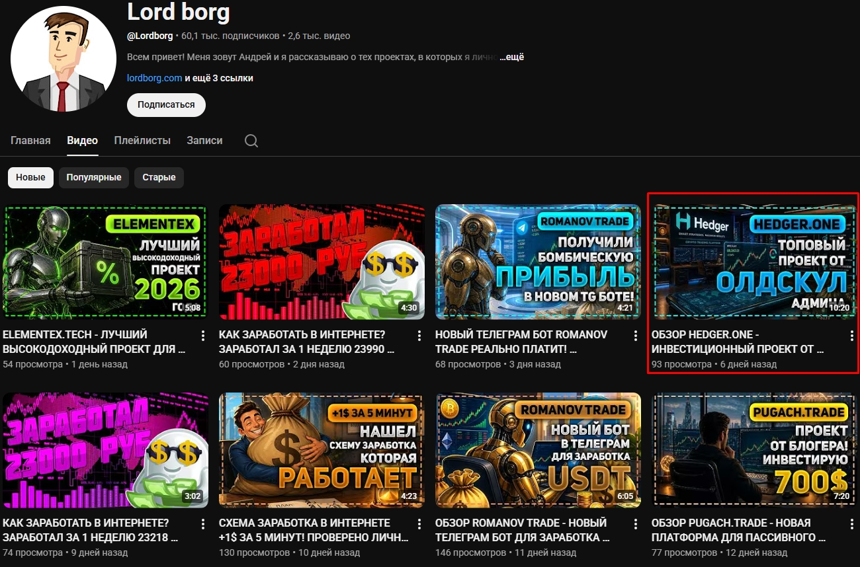Sort videos by Популярные
This screenshot has height=567, width=860.
pos(94,177)
